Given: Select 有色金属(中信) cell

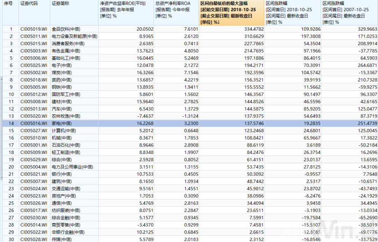Looking at the screenshot, I should (x=66, y=51).
